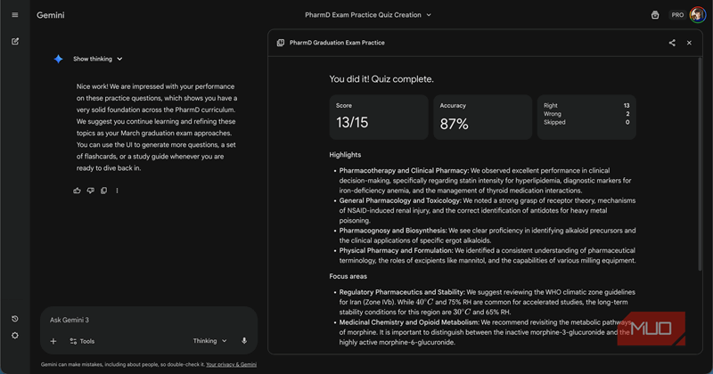Open Your privacy & Gemini link
Viewport: 713px width, 374px height.
click(231, 364)
